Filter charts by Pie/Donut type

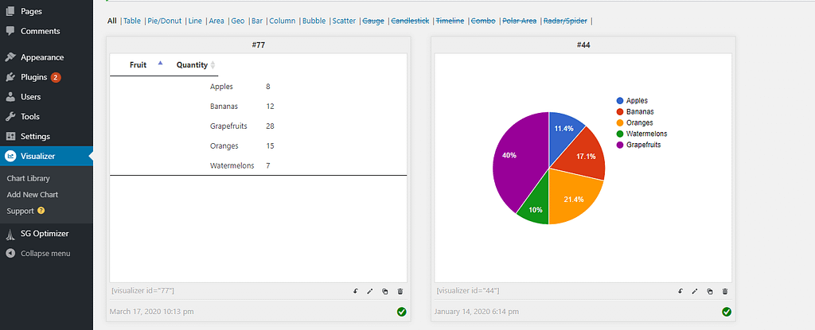tap(165, 21)
